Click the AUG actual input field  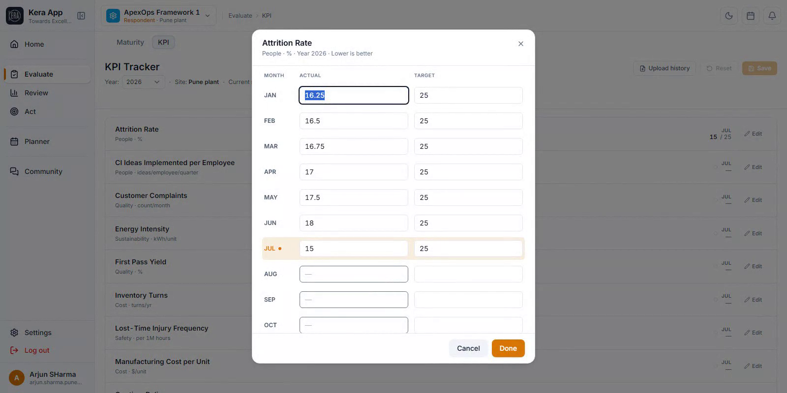click(x=354, y=274)
